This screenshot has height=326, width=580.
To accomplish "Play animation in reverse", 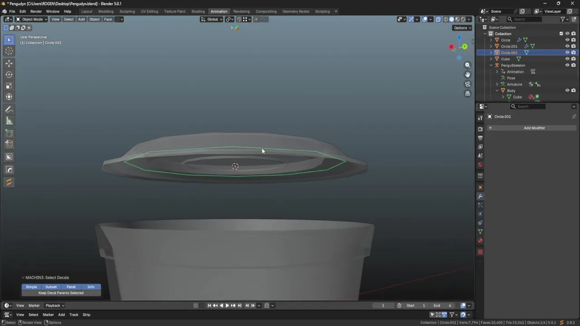I will tap(221, 306).
